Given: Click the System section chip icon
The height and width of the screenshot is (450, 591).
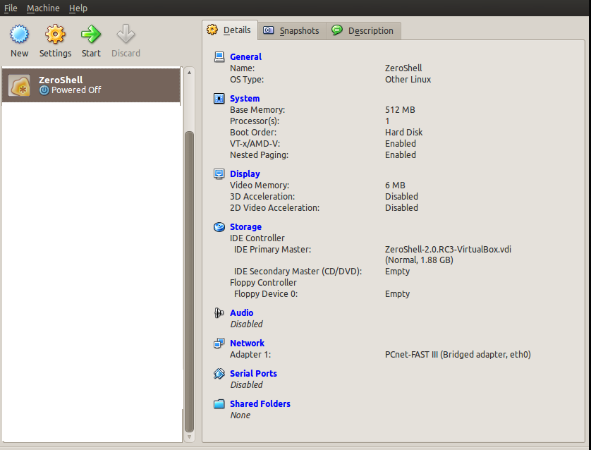Looking at the screenshot, I should tap(219, 98).
